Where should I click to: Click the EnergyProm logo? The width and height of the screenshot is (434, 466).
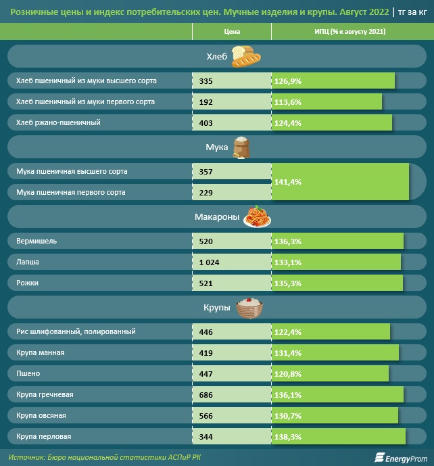(401, 458)
